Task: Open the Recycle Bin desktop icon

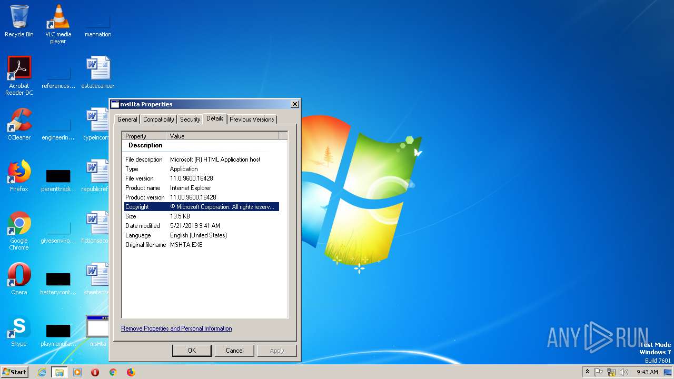Action: (x=19, y=21)
